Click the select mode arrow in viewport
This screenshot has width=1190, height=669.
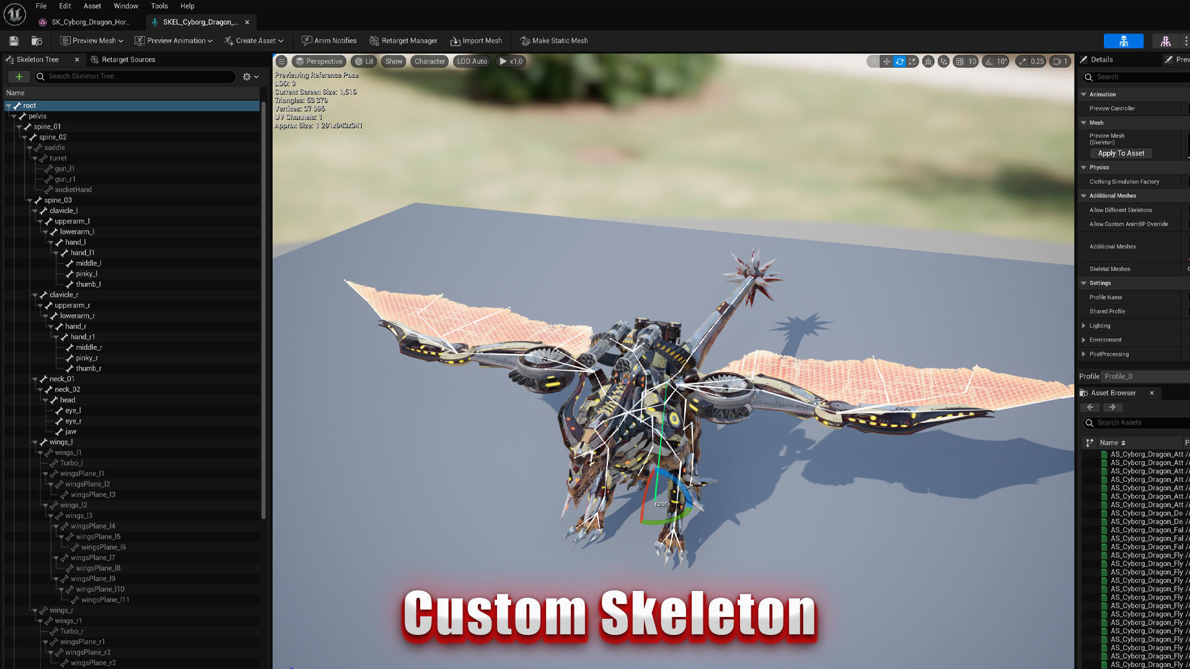[873, 61]
